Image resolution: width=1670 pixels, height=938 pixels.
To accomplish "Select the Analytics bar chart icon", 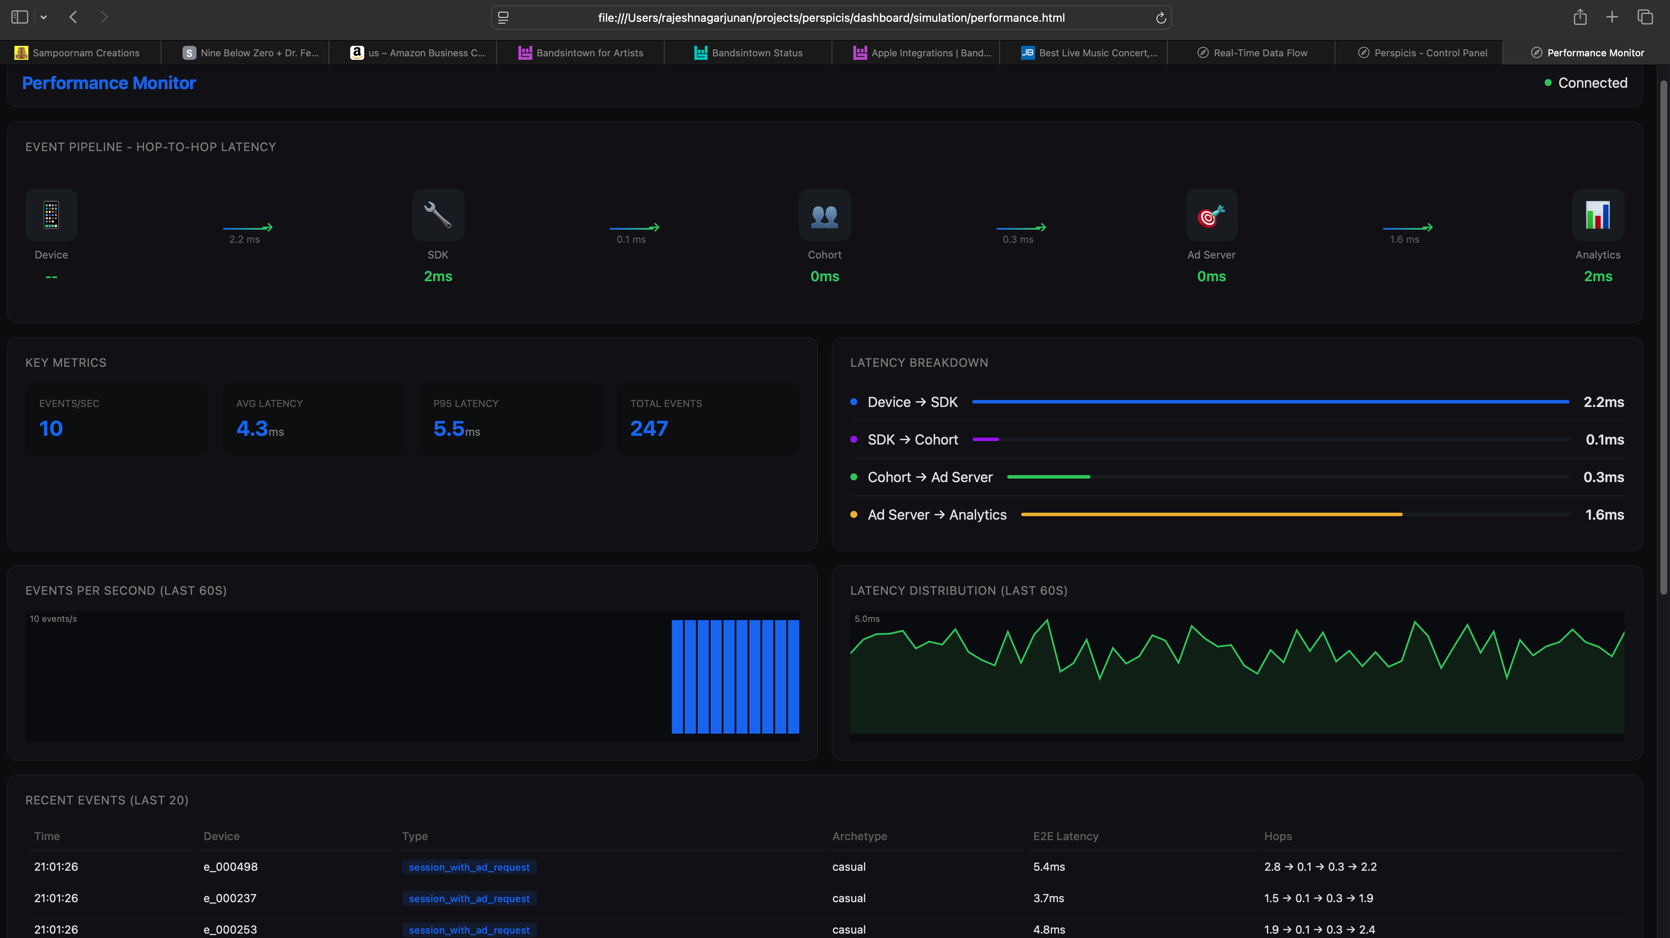I will 1597,214.
